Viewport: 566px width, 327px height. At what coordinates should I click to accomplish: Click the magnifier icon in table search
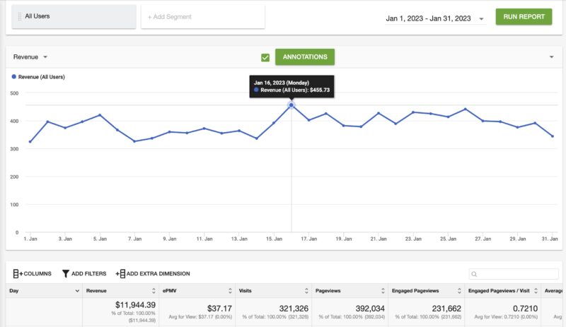tap(475, 274)
